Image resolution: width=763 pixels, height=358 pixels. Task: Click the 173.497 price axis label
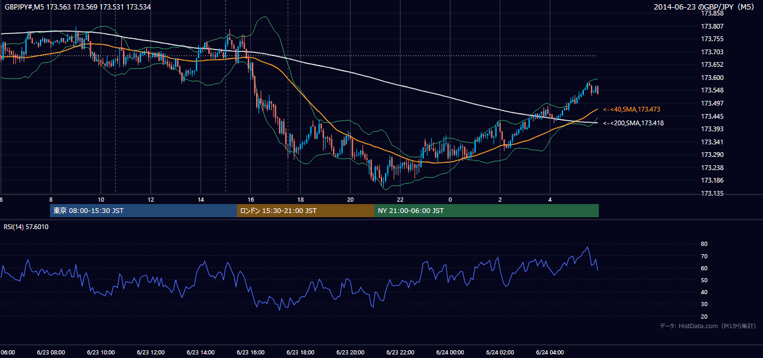click(x=712, y=103)
